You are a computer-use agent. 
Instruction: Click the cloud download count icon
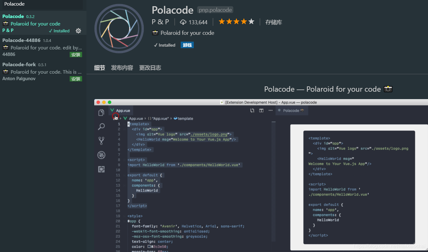(183, 22)
